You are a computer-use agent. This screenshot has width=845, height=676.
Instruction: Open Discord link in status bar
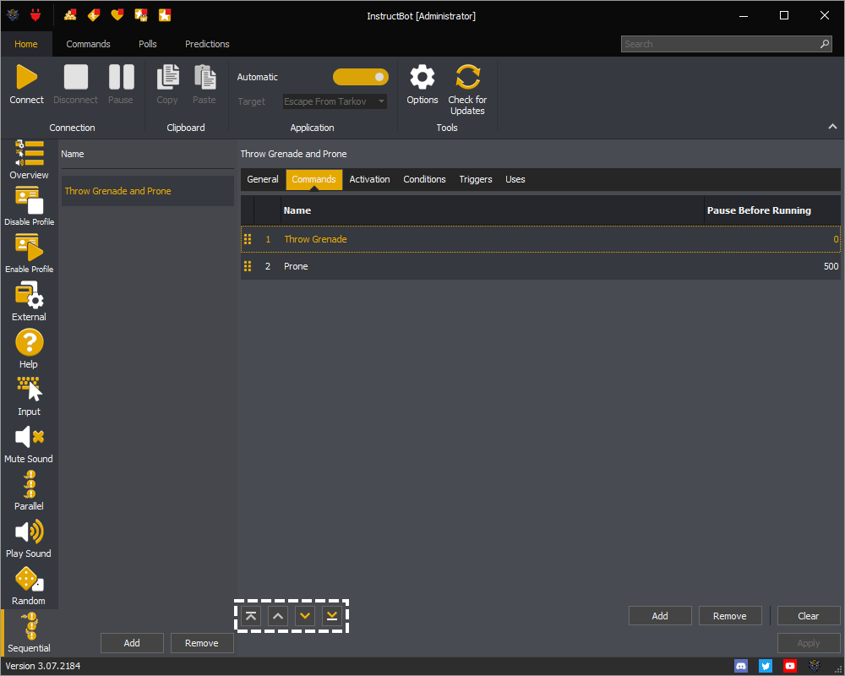click(741, 666)
